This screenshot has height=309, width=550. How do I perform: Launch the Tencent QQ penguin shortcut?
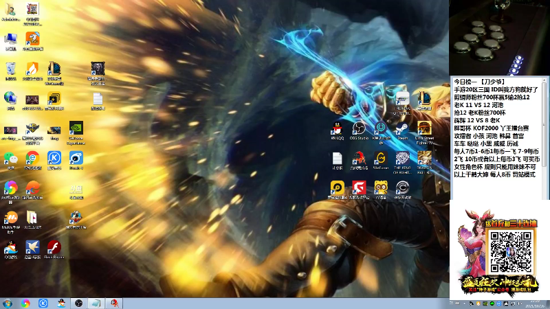[337, 130]
